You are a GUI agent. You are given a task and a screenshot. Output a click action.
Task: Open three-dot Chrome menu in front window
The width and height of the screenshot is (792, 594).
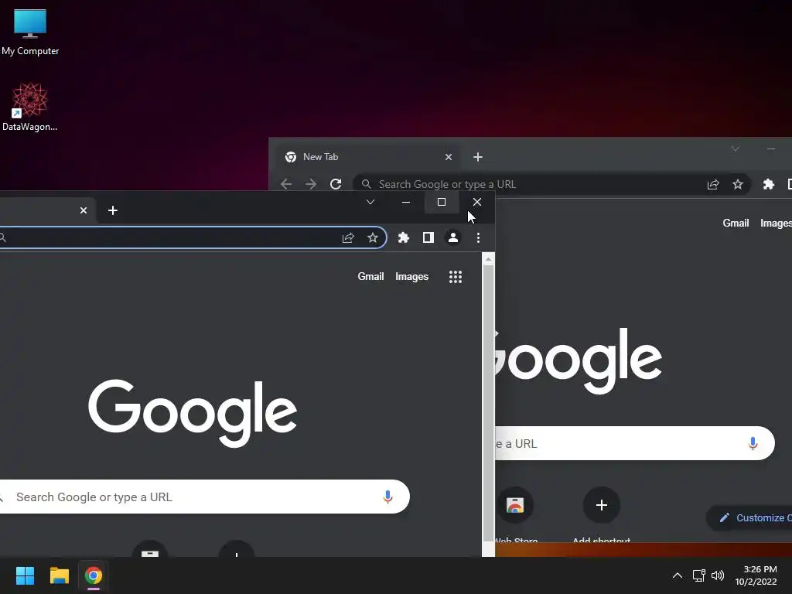tap(478, 238)
